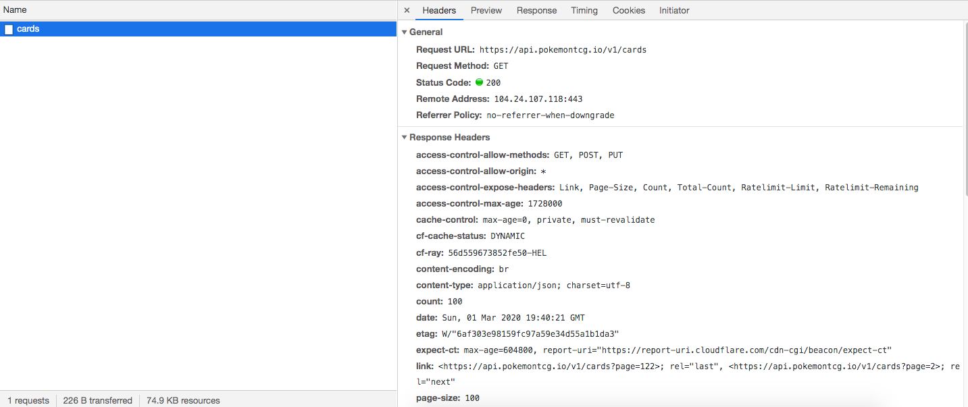Viewport: 968px width, 407px height.
Task: Click the access-control-expose-headers value
Action: [x=738, y=188]
